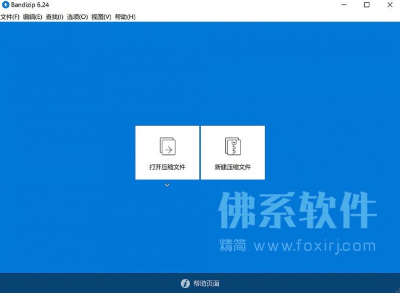Expand recent files chevron below 打开压缩文件
Image resolution: width=400 pixels, height=293 pixels.
[167, 185]
